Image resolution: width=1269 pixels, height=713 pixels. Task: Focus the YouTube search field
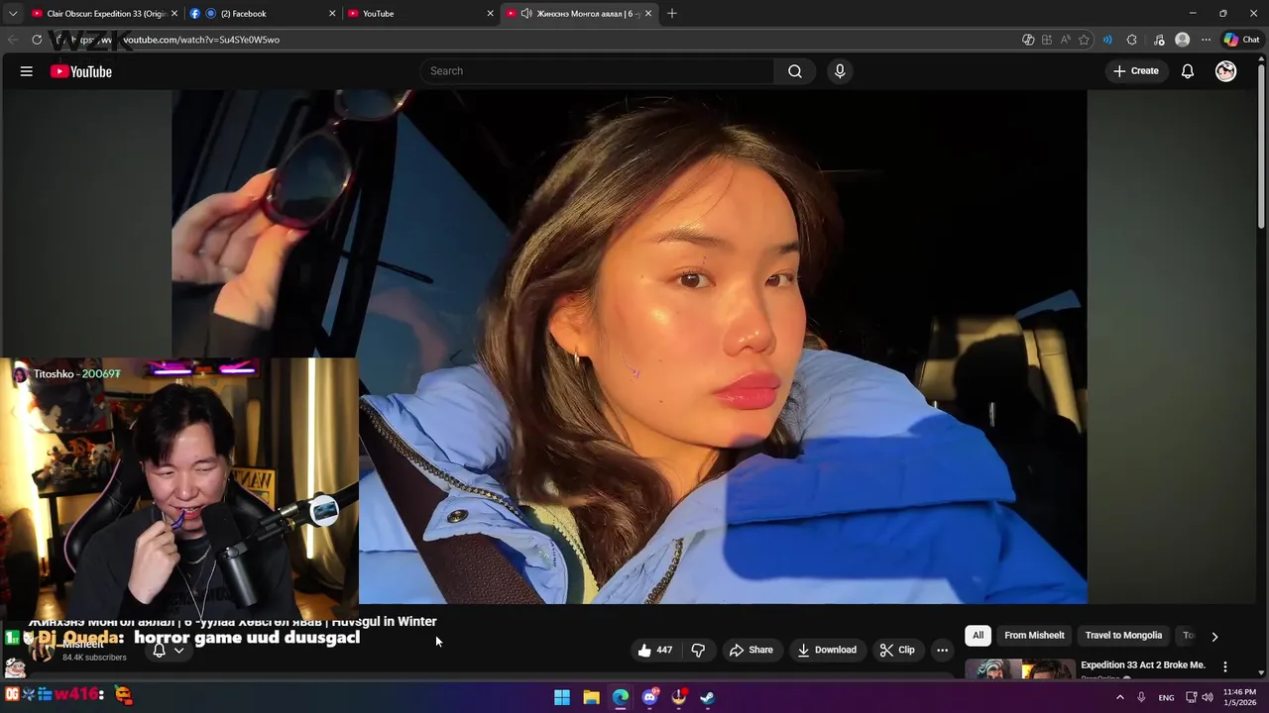tap(598, 71)
